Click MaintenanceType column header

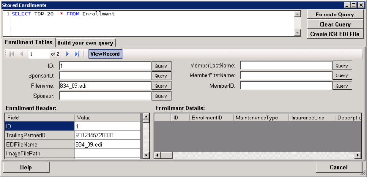pos(261,118)
